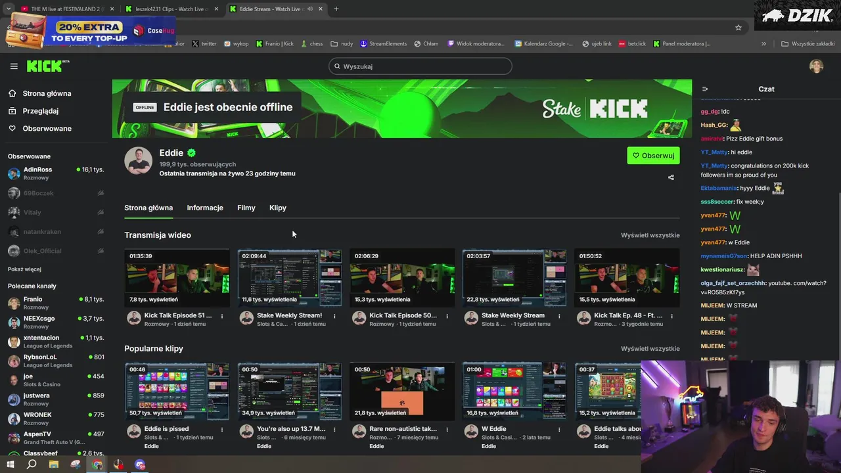Toggle notifications for natankraken
The image size is (841, 473).
[101, 232]
